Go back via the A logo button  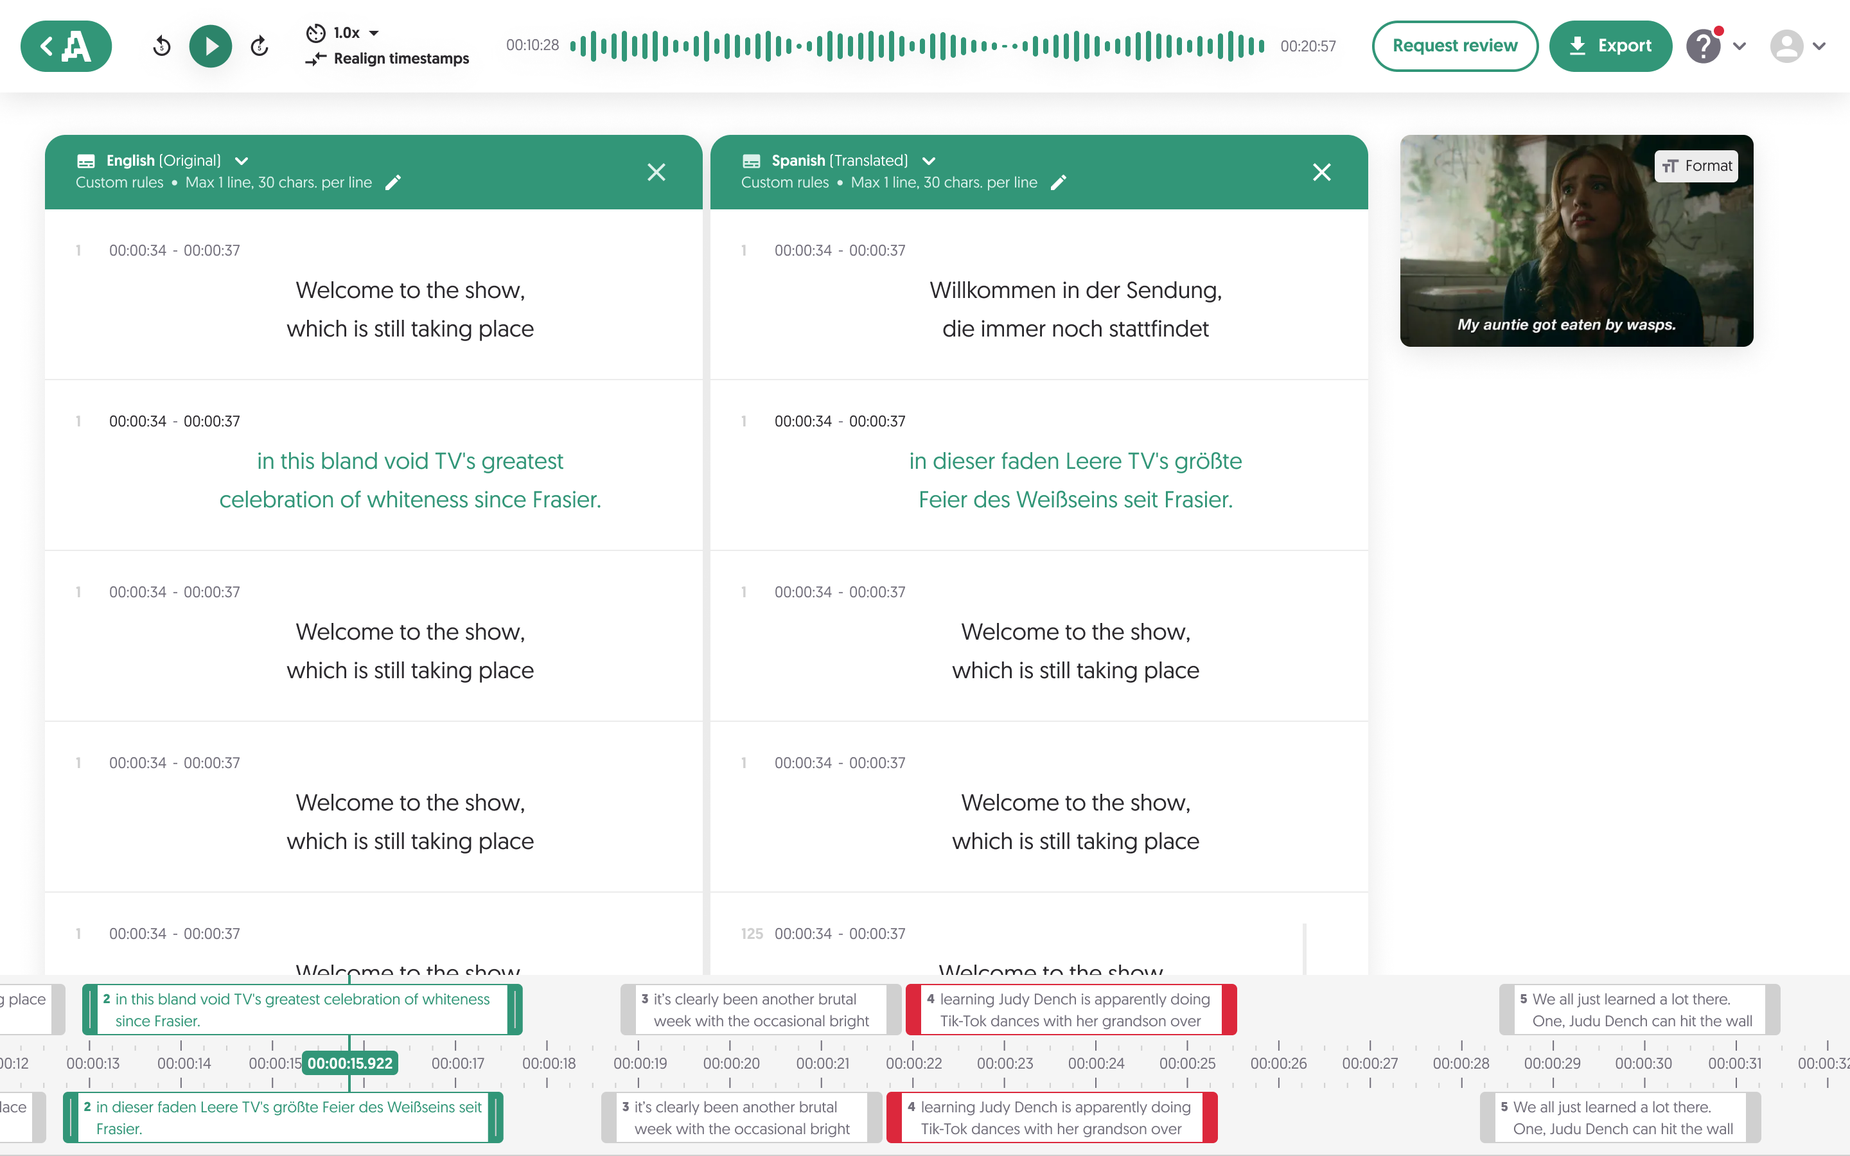[x=66, y=46]
